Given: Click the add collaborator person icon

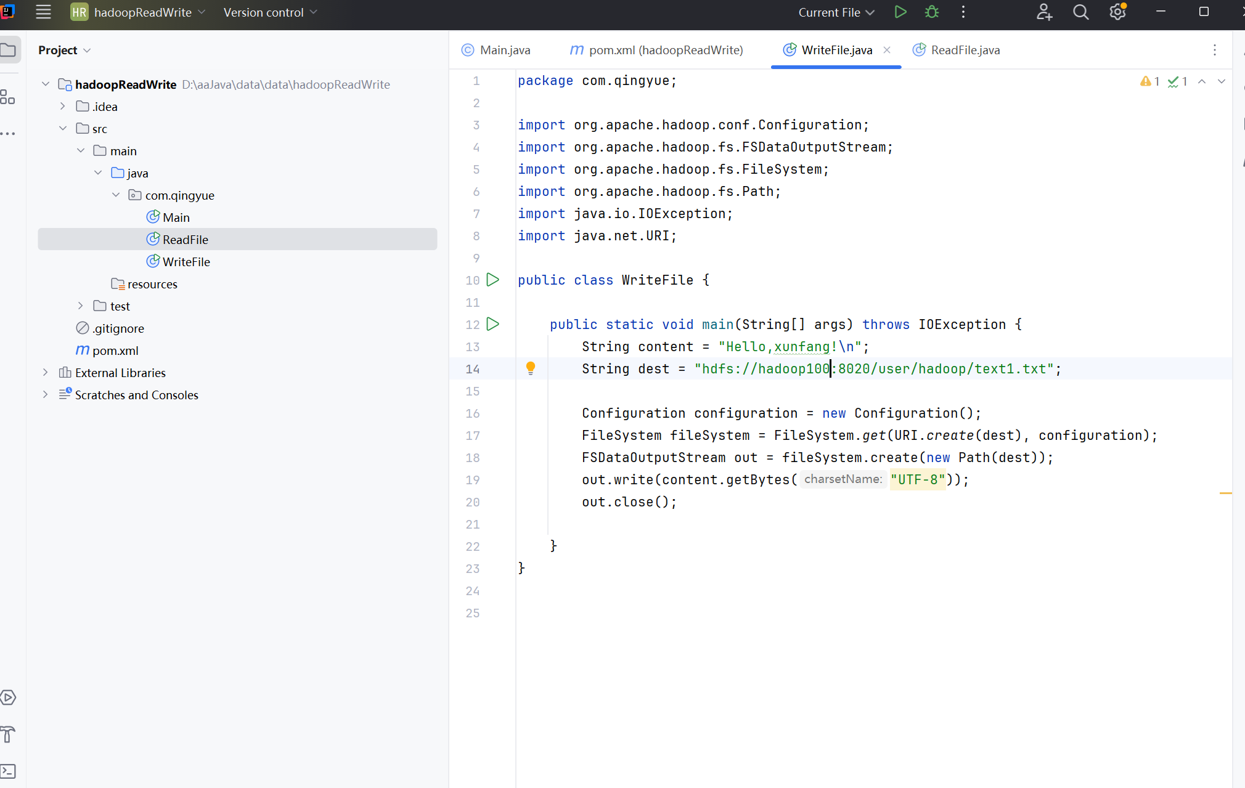Looking at the screenshot, I should click(1044, 12).
